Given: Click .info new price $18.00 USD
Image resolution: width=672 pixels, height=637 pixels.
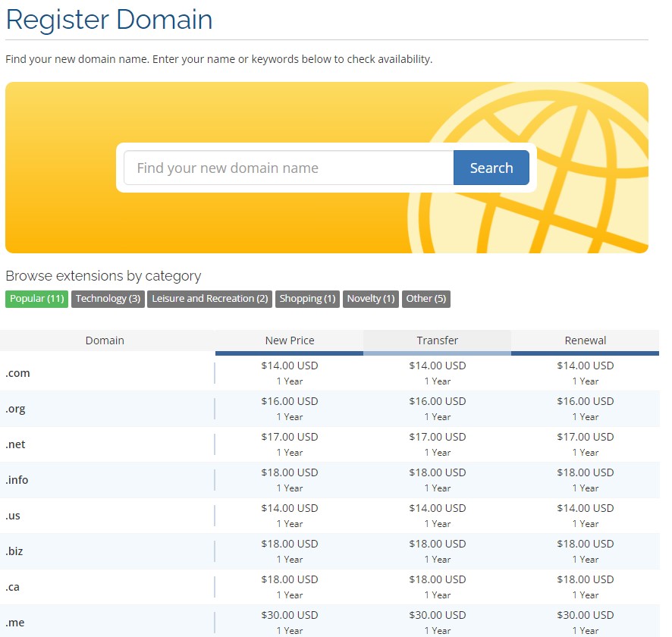Looking at the screenshot, I should (290, 472).
